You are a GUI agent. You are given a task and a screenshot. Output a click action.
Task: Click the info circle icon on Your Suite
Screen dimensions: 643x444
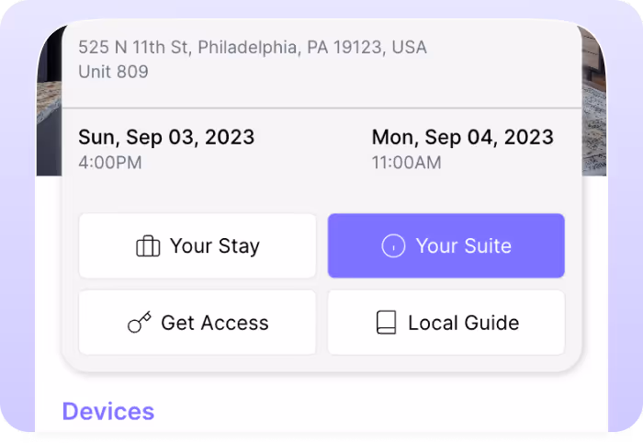[x=393, y=246]
